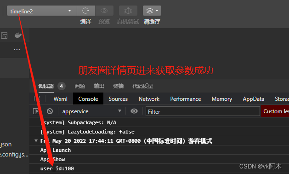This screenshot has height=174, width=289.
Task: Select the e.config.js file in sidebar
Action: pyautogui.click(x=14, y=154)
